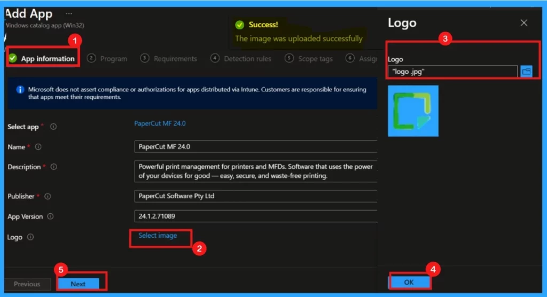Click the PaperCut MF 24.0 link
The height and width of the screenshot is (297, 547).
[x=160, y=123]
